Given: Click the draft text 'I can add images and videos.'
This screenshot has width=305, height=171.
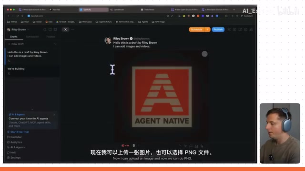Looking at the screenshot, I should pyautogui.click(x=132, y=47).
